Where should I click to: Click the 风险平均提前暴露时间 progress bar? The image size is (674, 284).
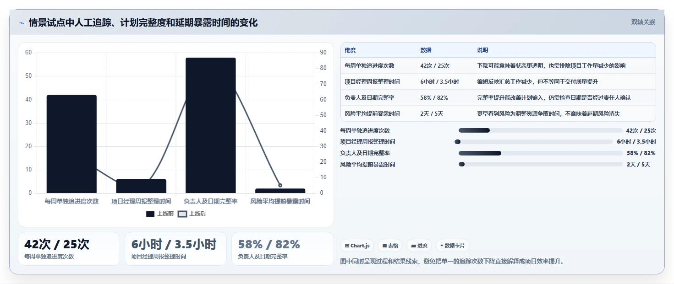point(541,164)
